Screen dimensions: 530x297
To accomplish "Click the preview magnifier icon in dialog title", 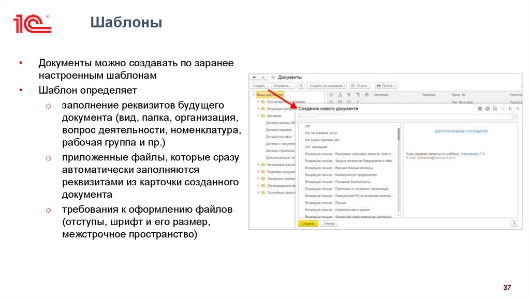I will pos(495,109).
